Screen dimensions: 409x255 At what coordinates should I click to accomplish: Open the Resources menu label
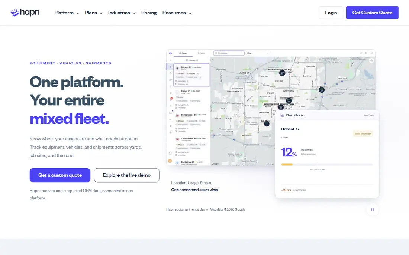pyautogui.click(x=174, y=13)
